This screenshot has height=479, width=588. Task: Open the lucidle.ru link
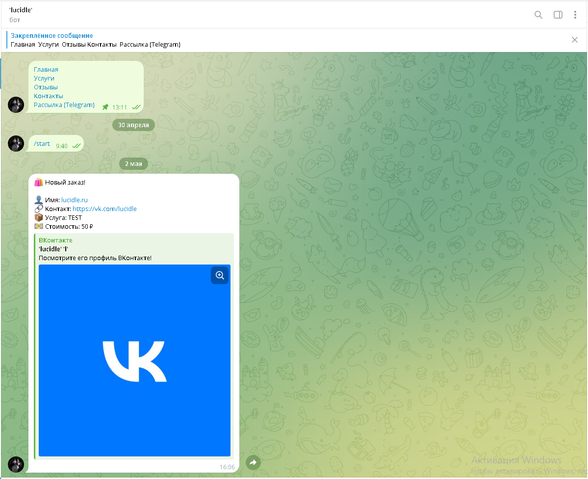tap(74, 200)
